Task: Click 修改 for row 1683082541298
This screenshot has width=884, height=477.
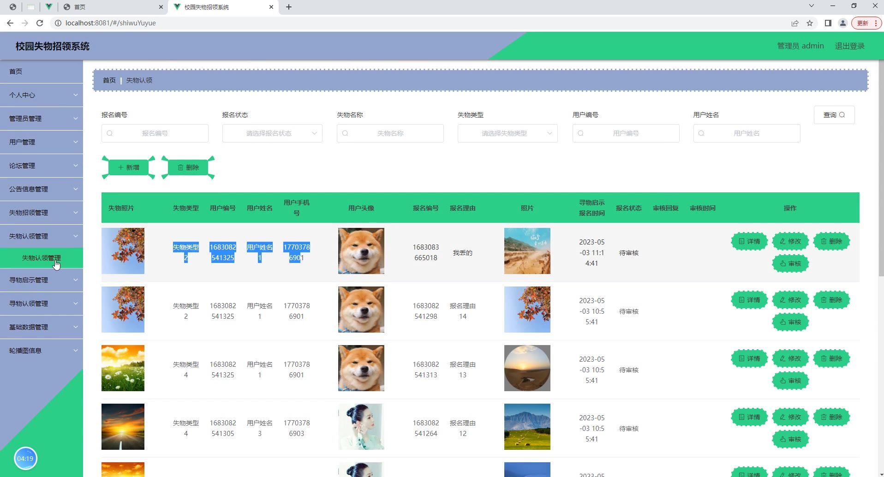Action: coord(790,300)
